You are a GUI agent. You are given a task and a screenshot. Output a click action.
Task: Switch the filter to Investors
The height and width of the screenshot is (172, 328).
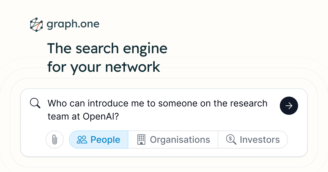(x=253, y=140)
